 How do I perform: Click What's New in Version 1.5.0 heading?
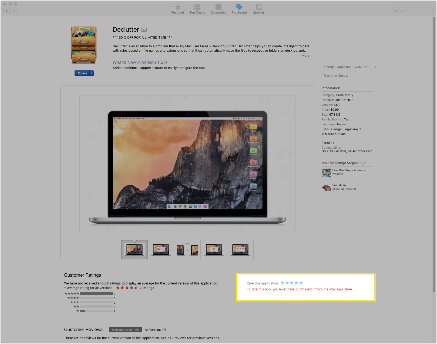tap(140, 62)
